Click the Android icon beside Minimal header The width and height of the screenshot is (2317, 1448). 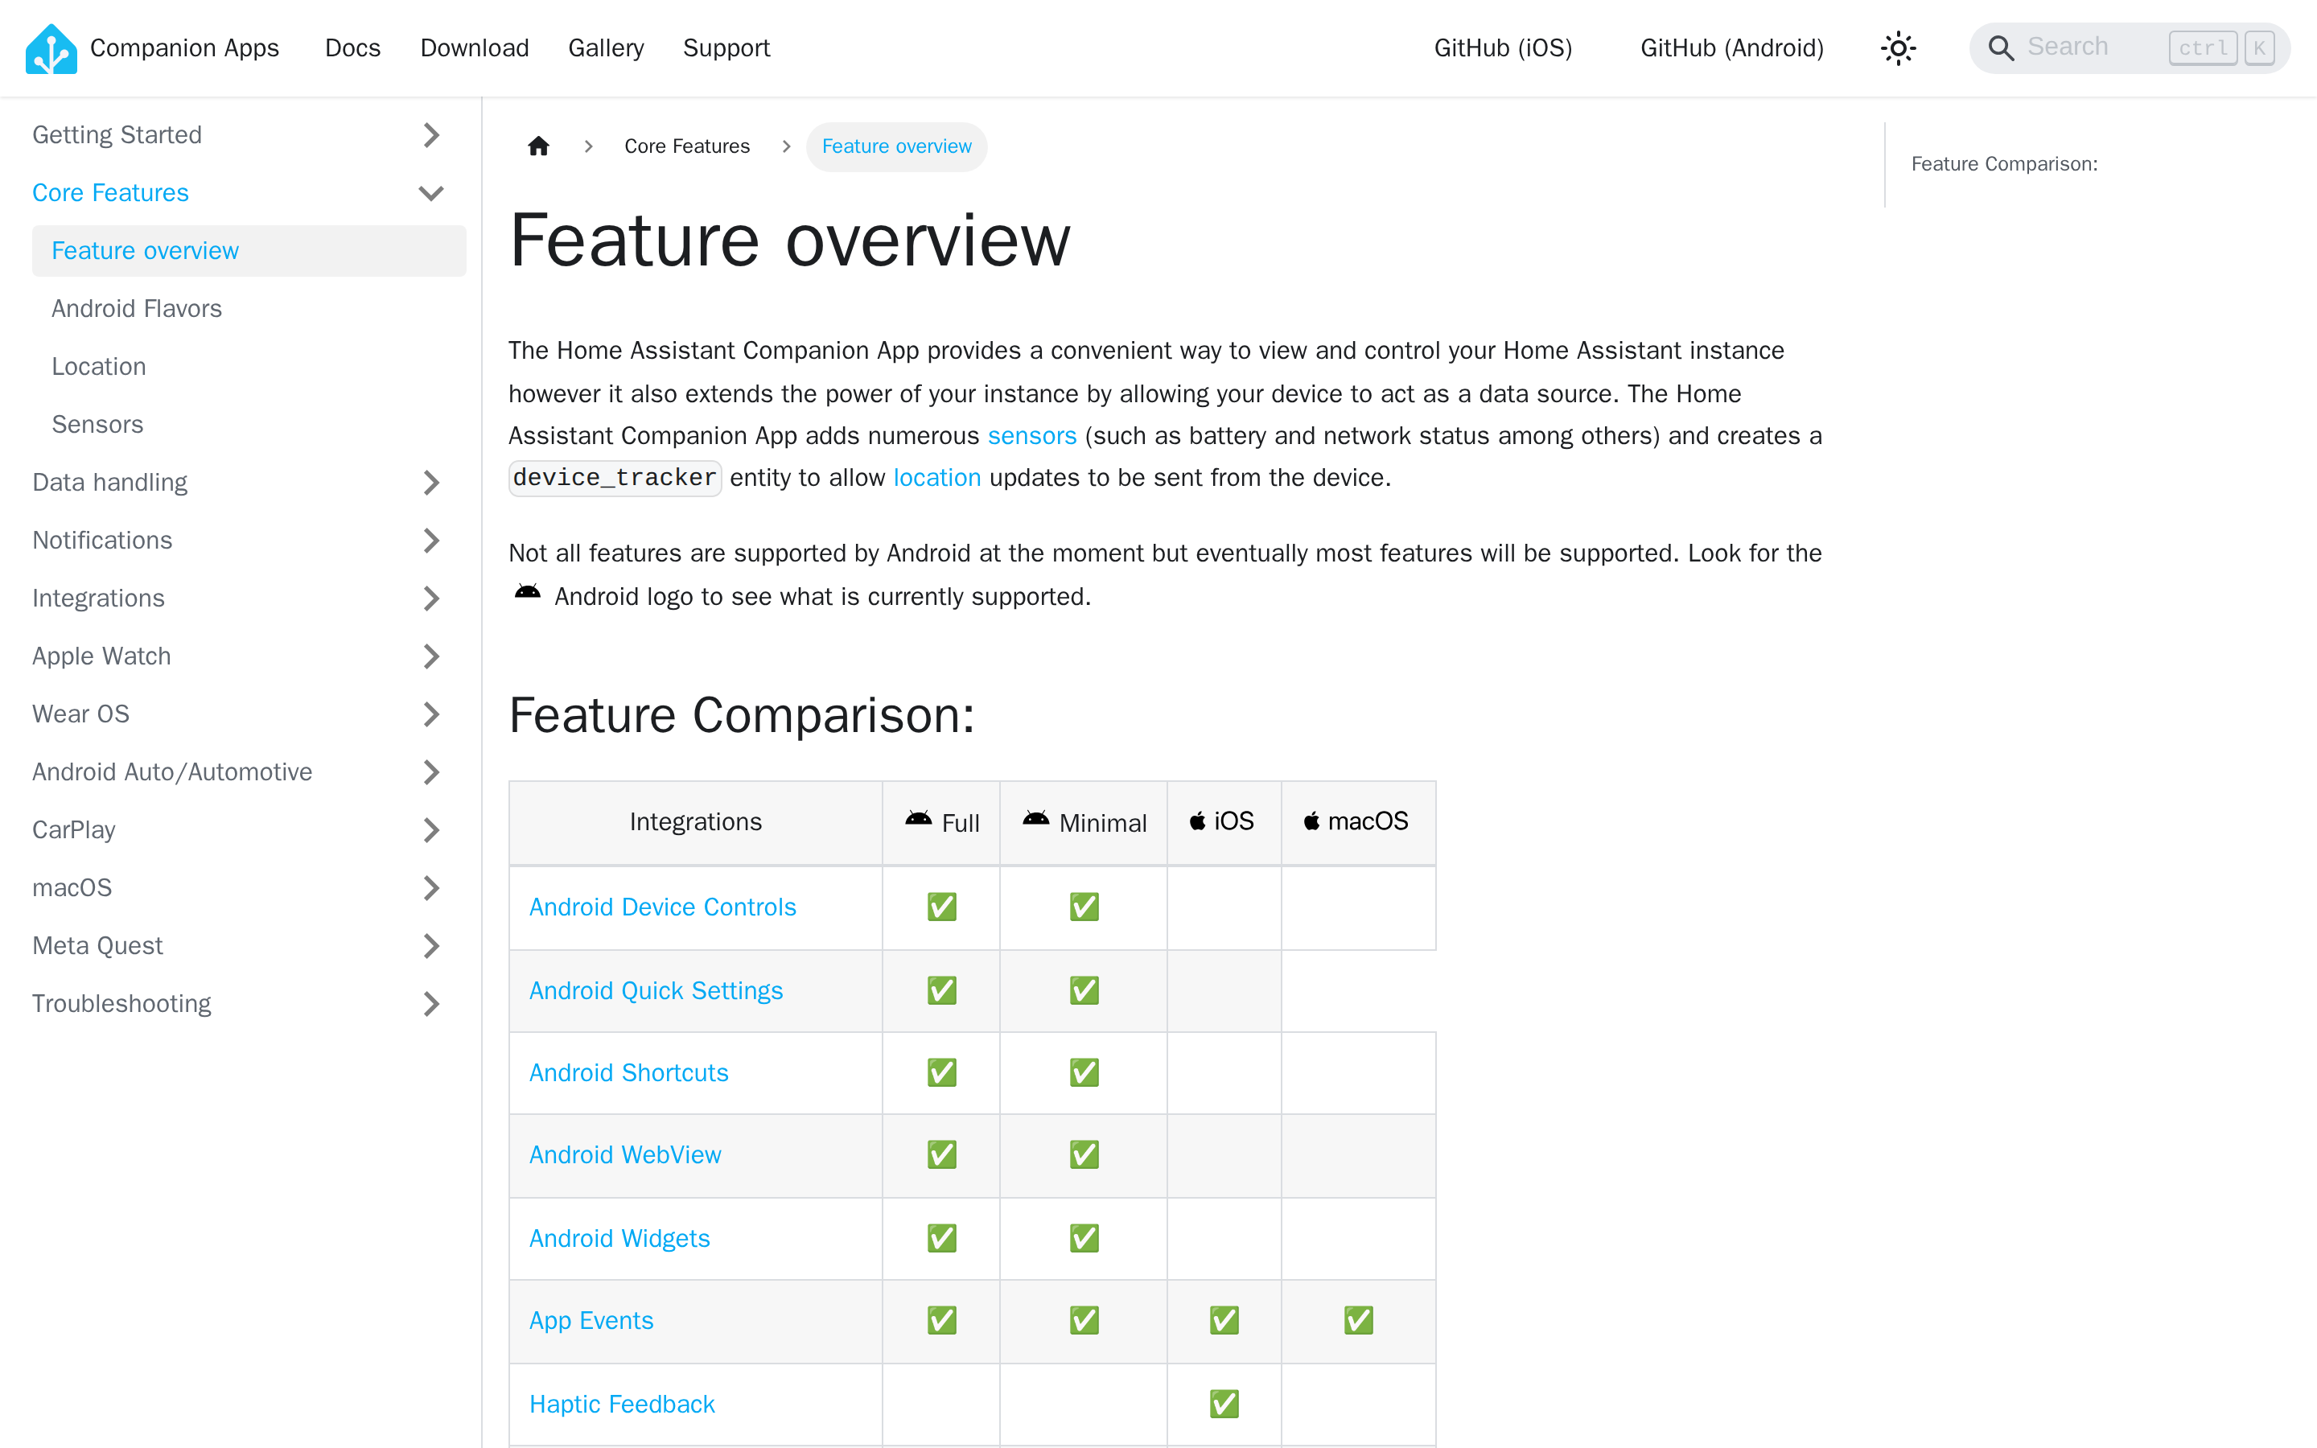point(1036,818)
